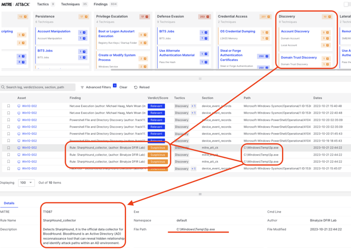Click the circular arrow icon next to Reload
The width and height of the screenshot is (351, 250).
(x=136, y=87)
